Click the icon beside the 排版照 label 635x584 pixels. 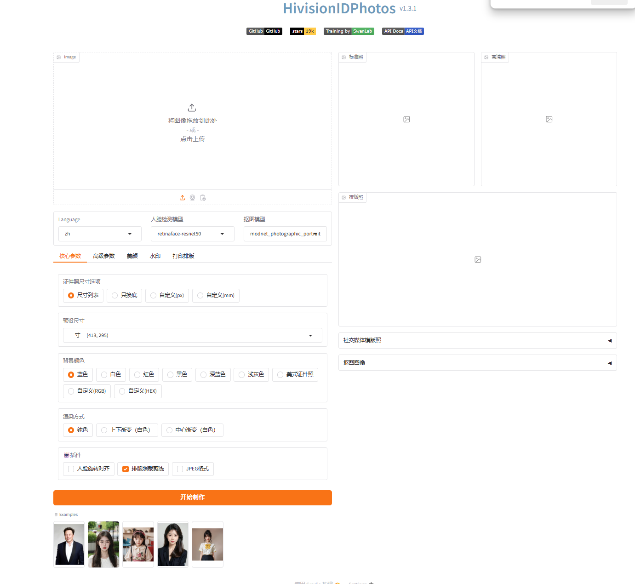coord(344,198)
